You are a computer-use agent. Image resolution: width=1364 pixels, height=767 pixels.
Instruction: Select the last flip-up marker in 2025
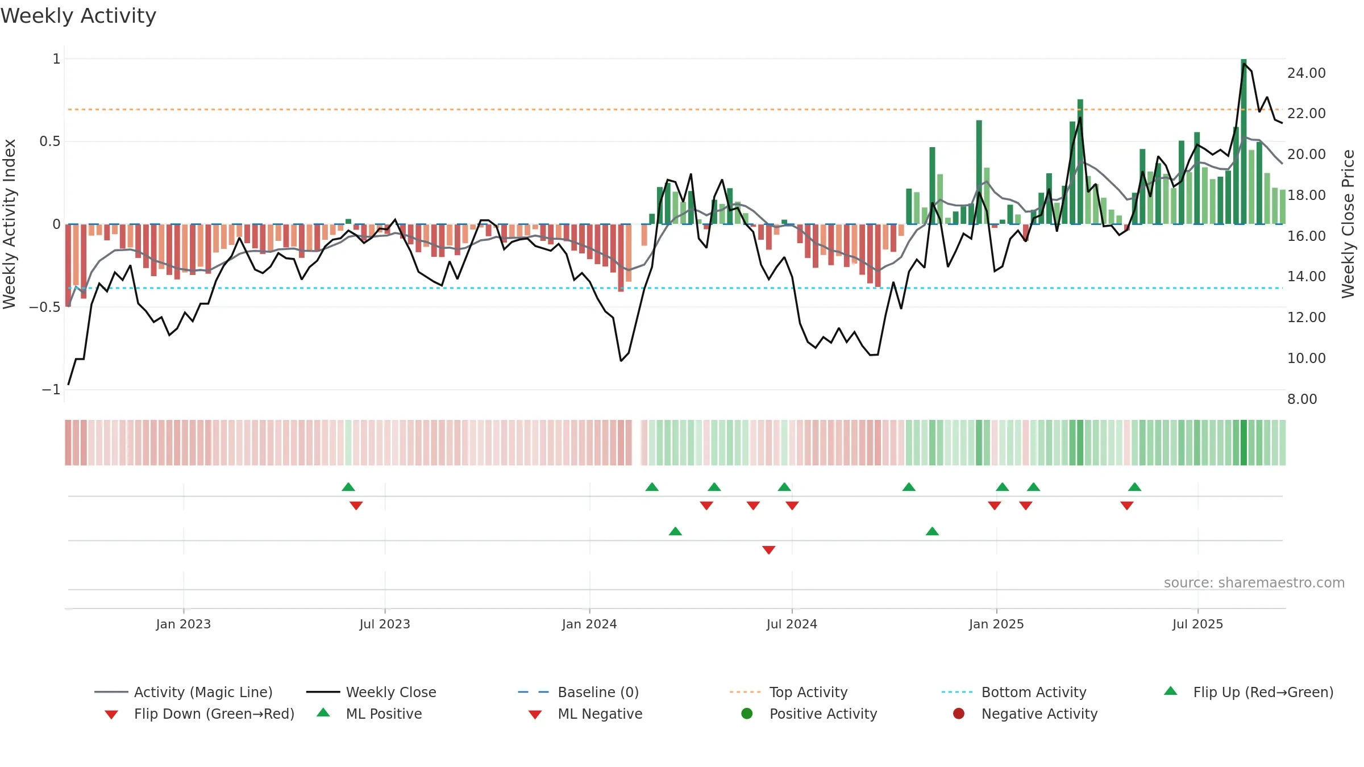point(1135,487)
